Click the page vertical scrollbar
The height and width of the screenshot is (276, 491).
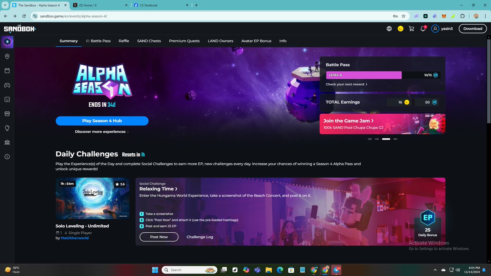(489, 82)
